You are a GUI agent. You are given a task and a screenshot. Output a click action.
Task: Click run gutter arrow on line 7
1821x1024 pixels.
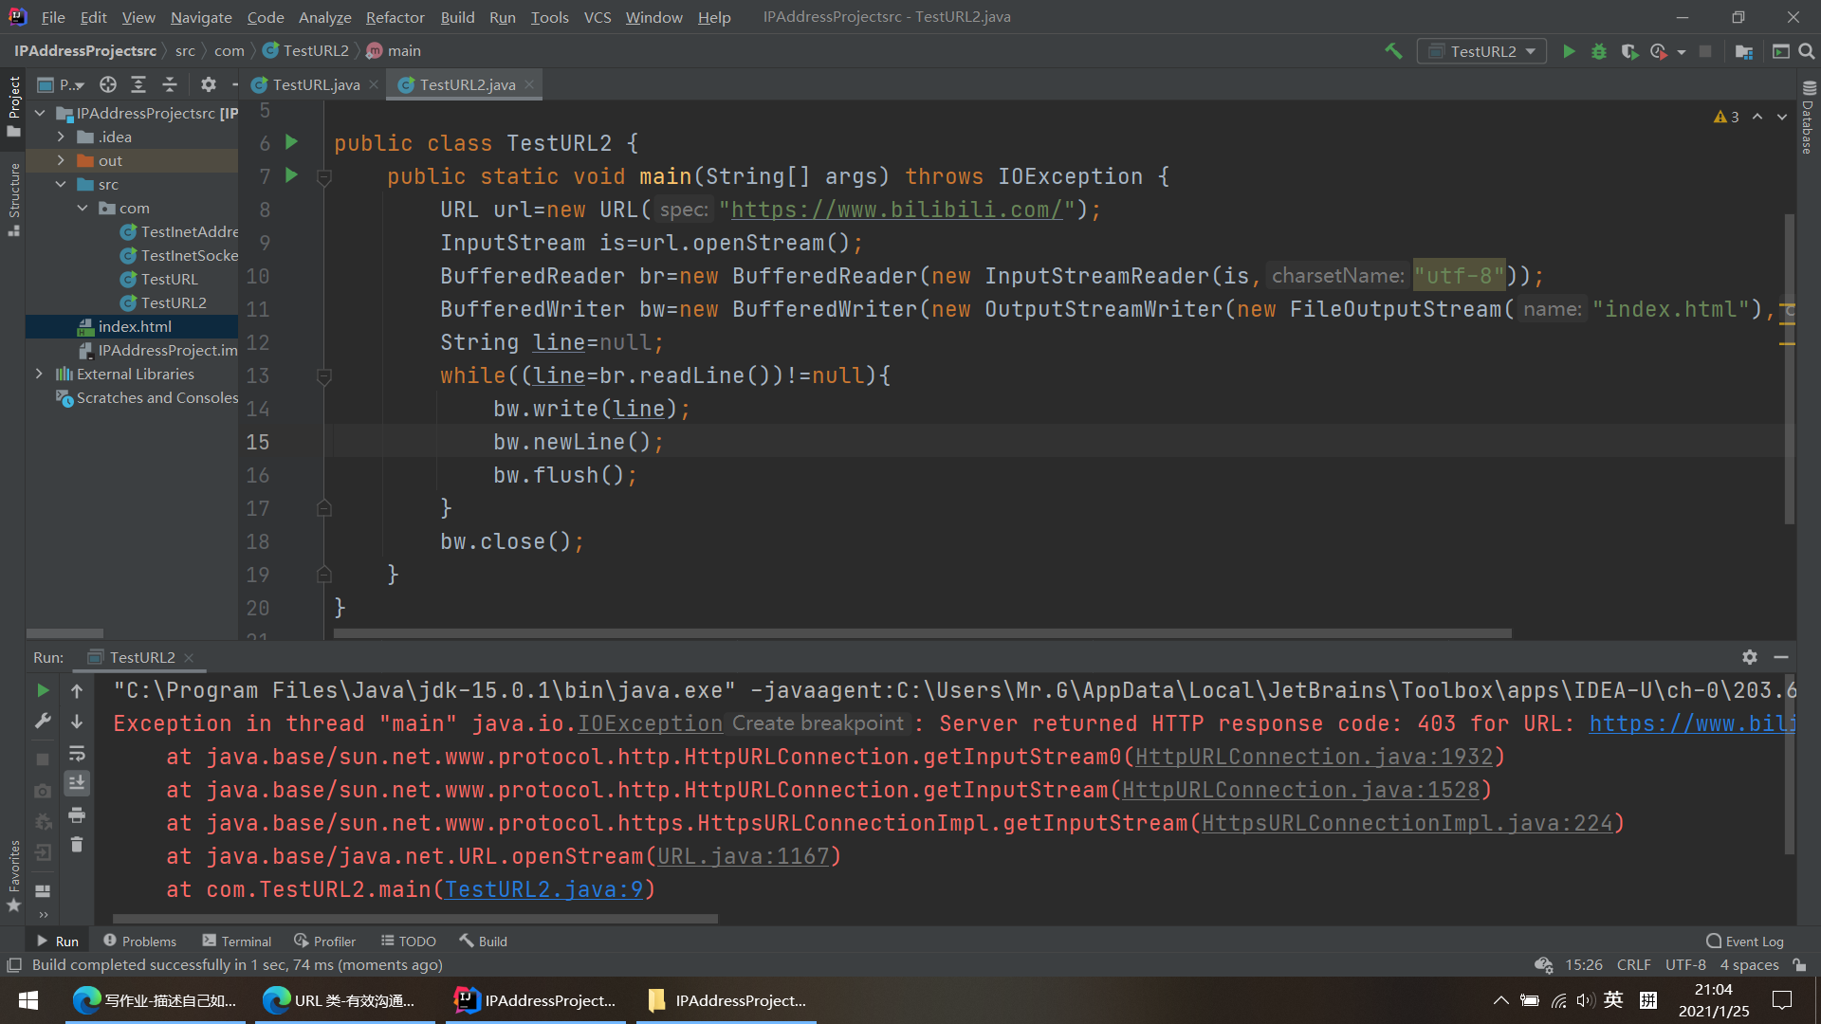coord(292,175)
